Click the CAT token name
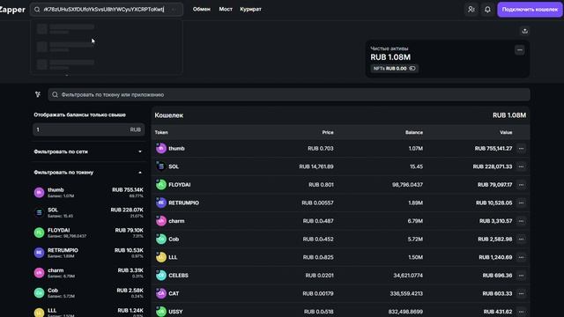 point(174,293)
